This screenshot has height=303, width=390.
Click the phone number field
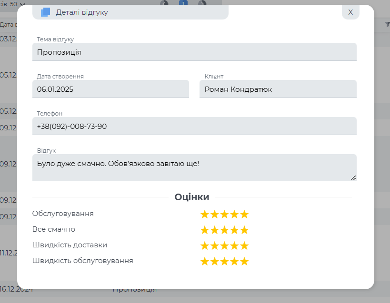[x=194, y=126]
